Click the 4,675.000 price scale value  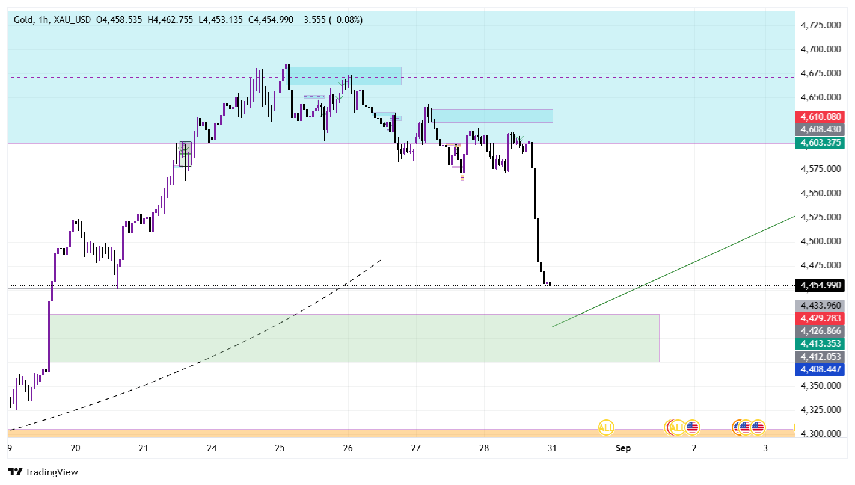pyautogui.click(x=821, y=73)
